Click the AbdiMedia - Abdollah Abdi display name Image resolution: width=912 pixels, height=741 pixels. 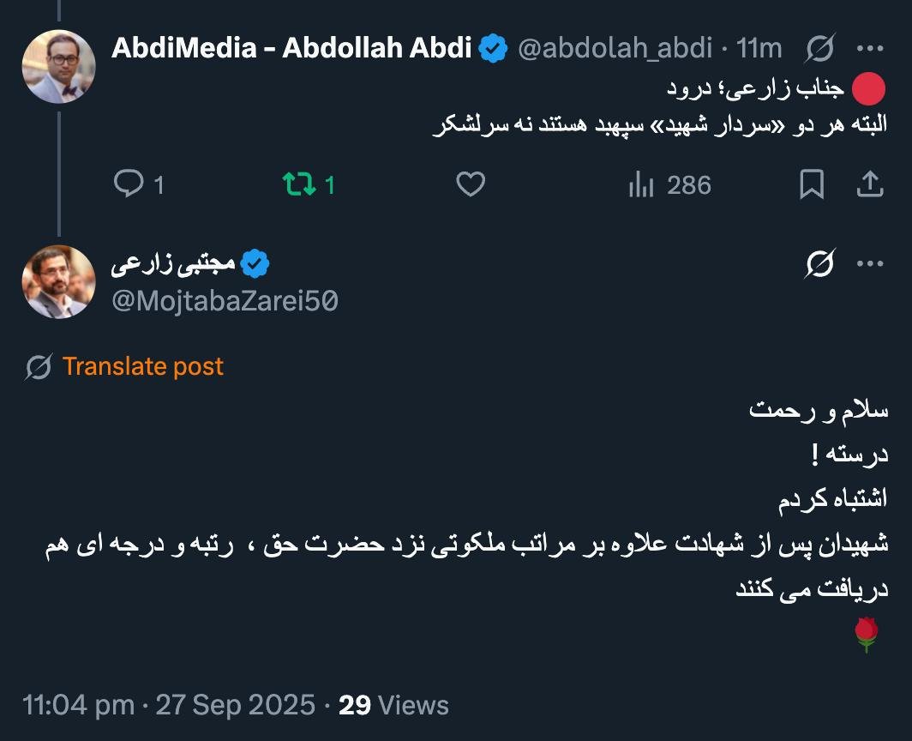pos(291,49)
